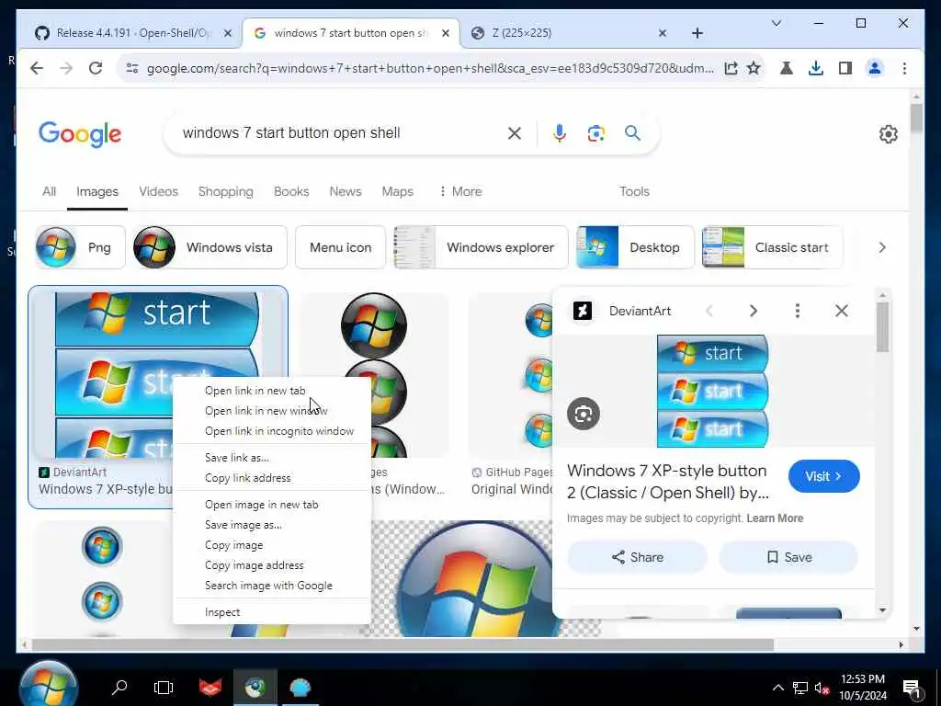Screen dimensions: 941x706
Task: Select the All results tab
Action: (50, 191)
